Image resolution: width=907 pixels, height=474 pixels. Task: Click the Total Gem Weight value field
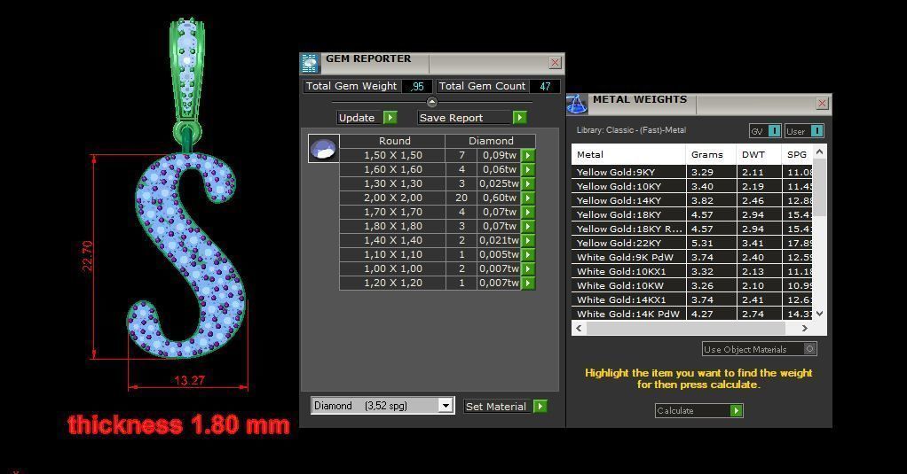coord(417,86)
